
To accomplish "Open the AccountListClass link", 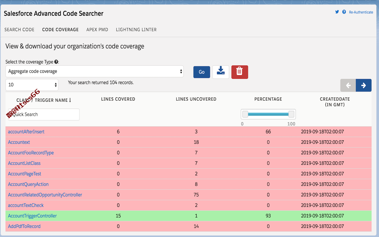I will [24, 163].
